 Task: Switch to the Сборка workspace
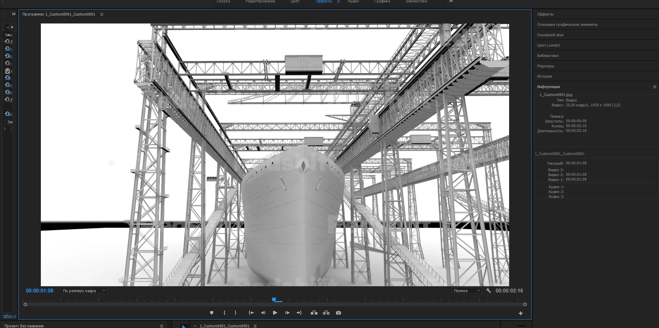point(223,1)
